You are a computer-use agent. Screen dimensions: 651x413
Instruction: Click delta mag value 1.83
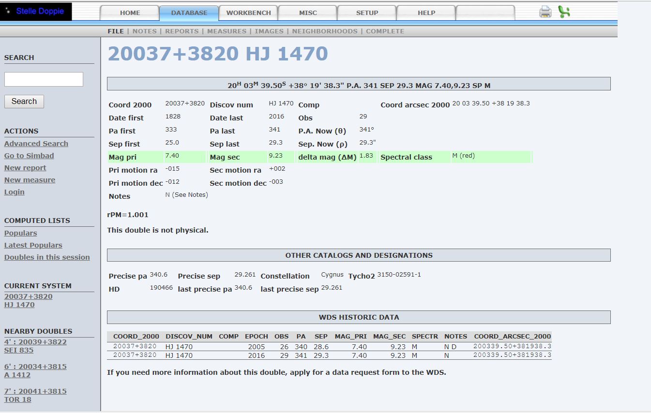coord(366,156)
